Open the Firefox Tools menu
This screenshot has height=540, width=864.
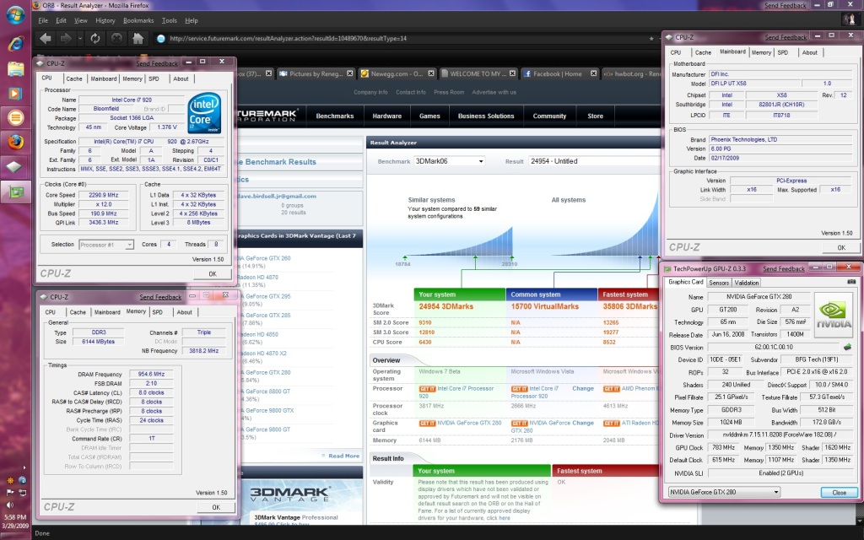(169, 20)
